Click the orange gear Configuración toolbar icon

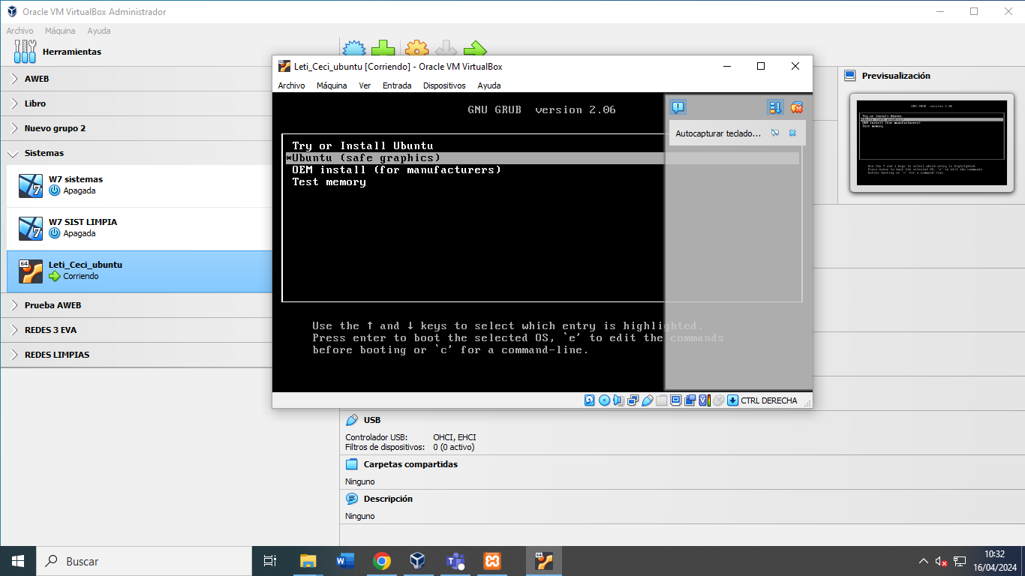[416, 49]
